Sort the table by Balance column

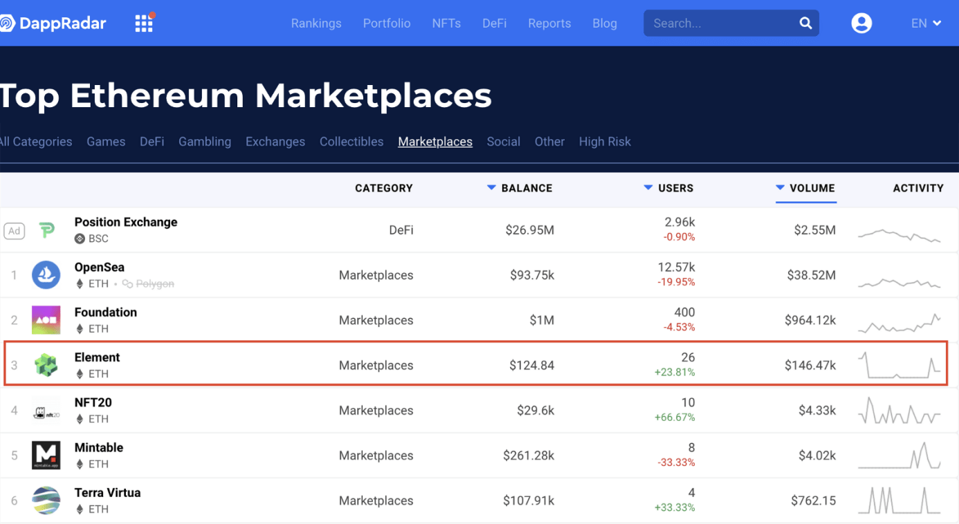coord(520,188)
